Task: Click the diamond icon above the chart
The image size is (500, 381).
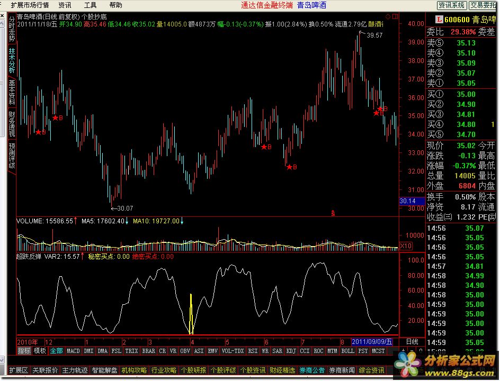Action: [x=388, y=16]
